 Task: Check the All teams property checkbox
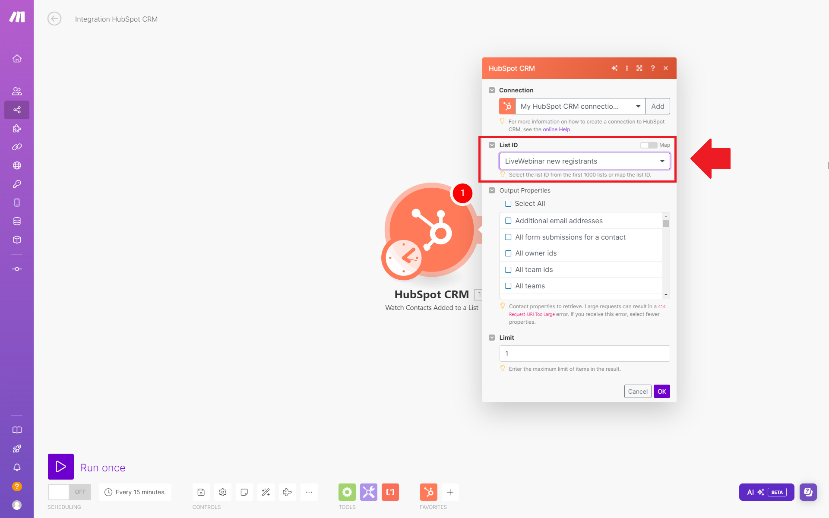point(508,286)
